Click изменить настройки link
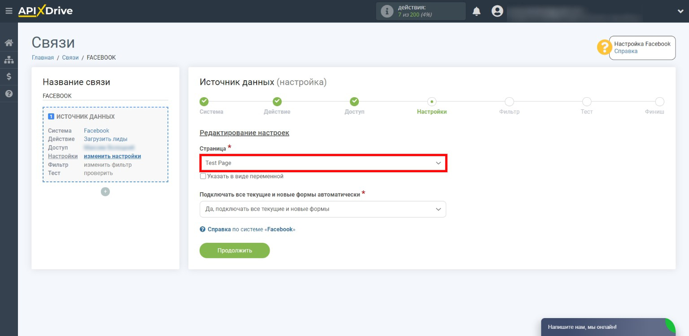Screen dimensions: 689x336 tap(112, 156)
